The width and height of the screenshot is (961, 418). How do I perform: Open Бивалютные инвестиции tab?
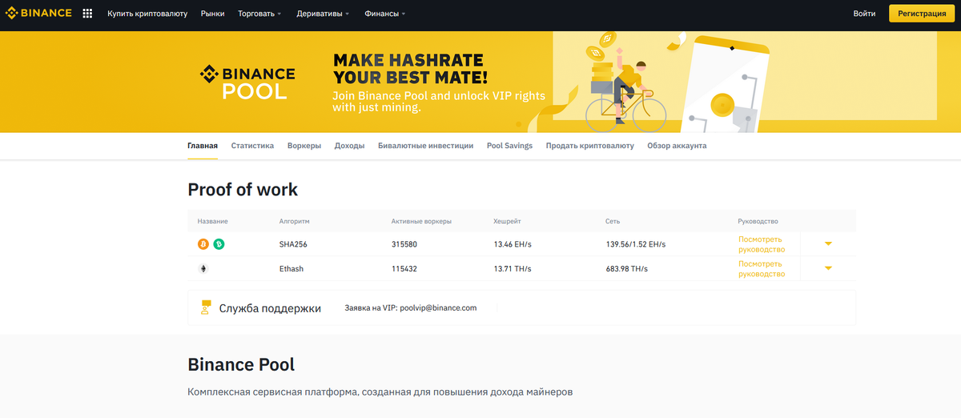tap(425, 146)
